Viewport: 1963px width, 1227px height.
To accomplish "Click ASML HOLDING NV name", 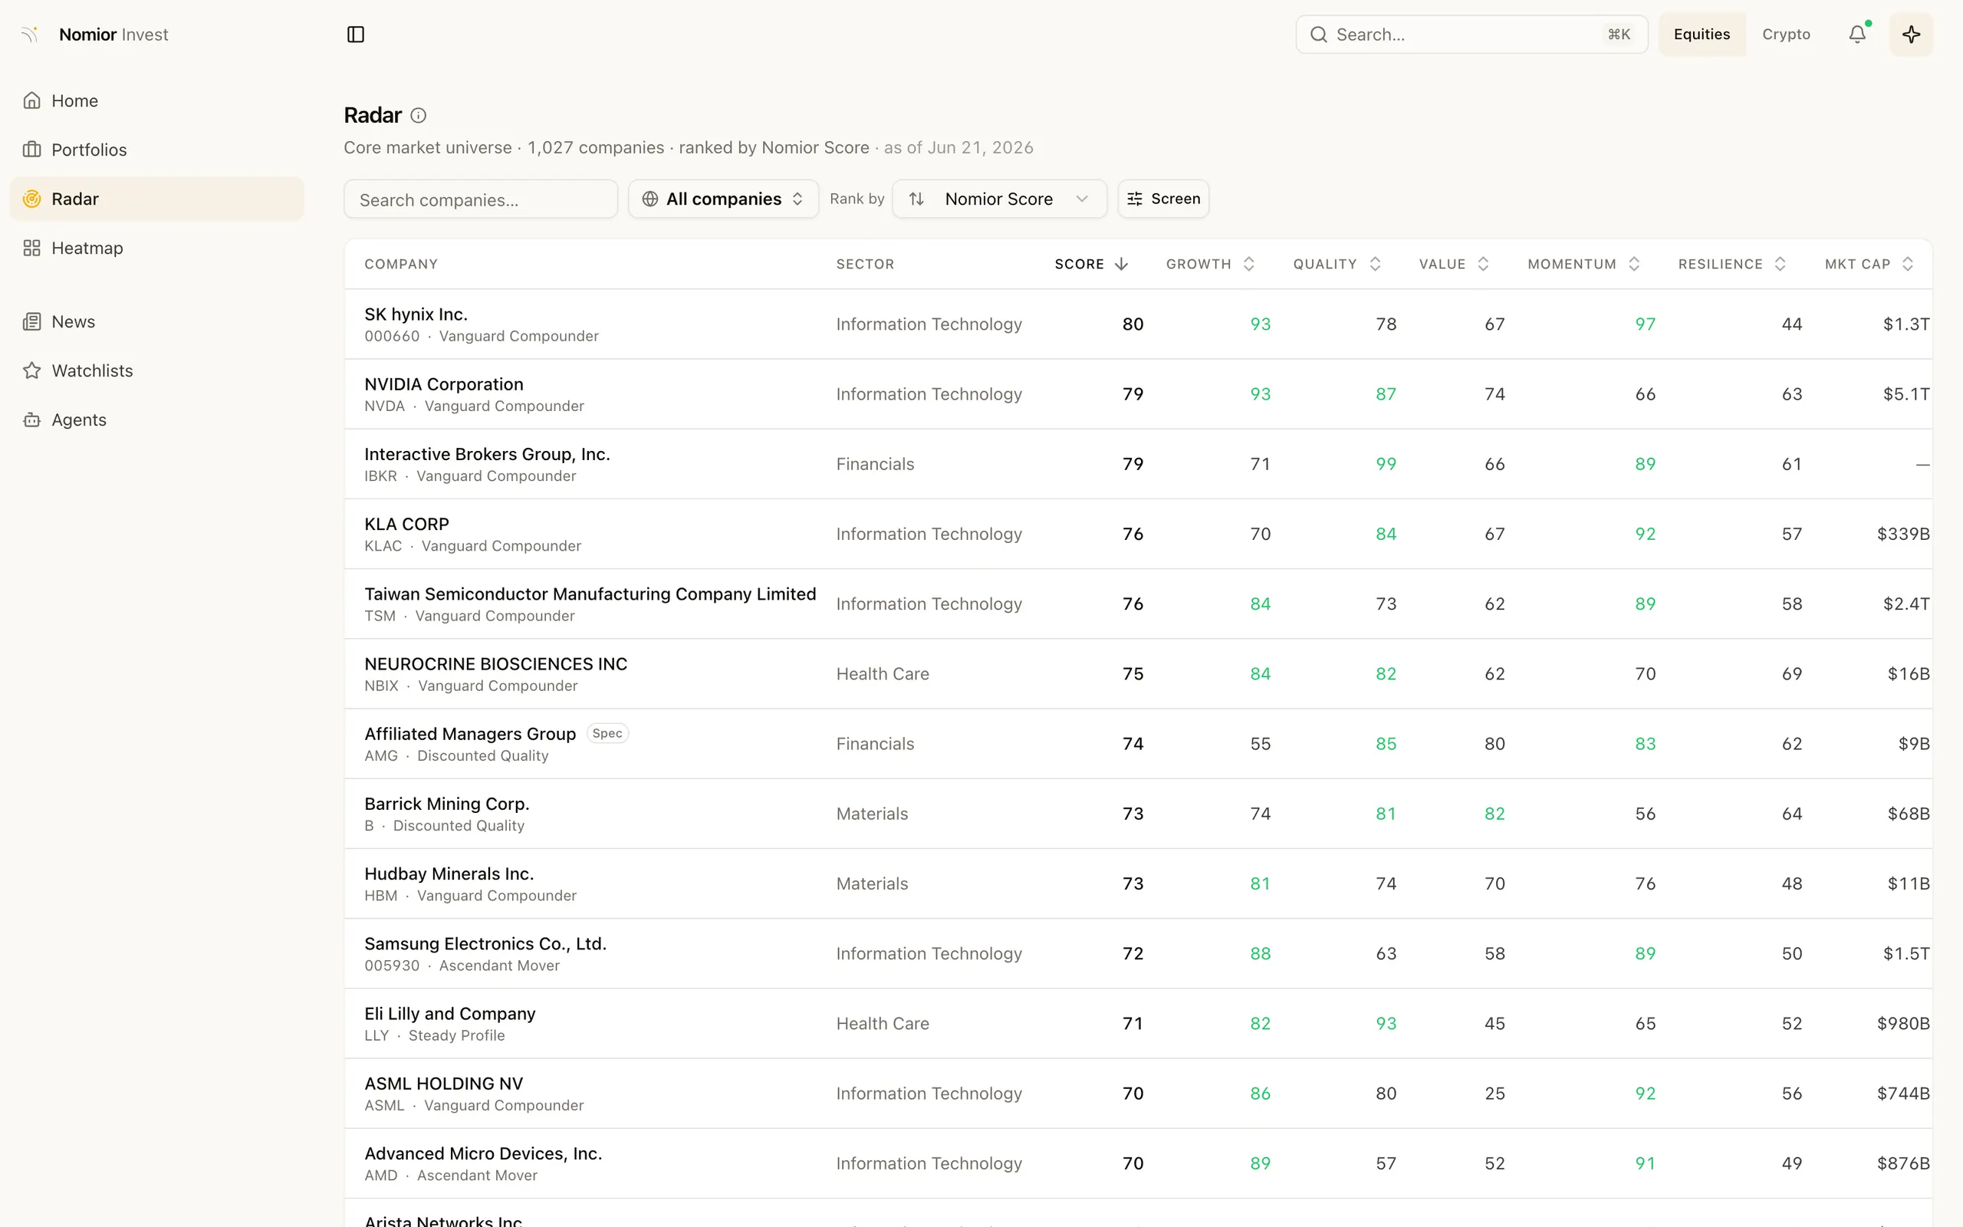I will pyautogui.click(x=444, y=1084).
